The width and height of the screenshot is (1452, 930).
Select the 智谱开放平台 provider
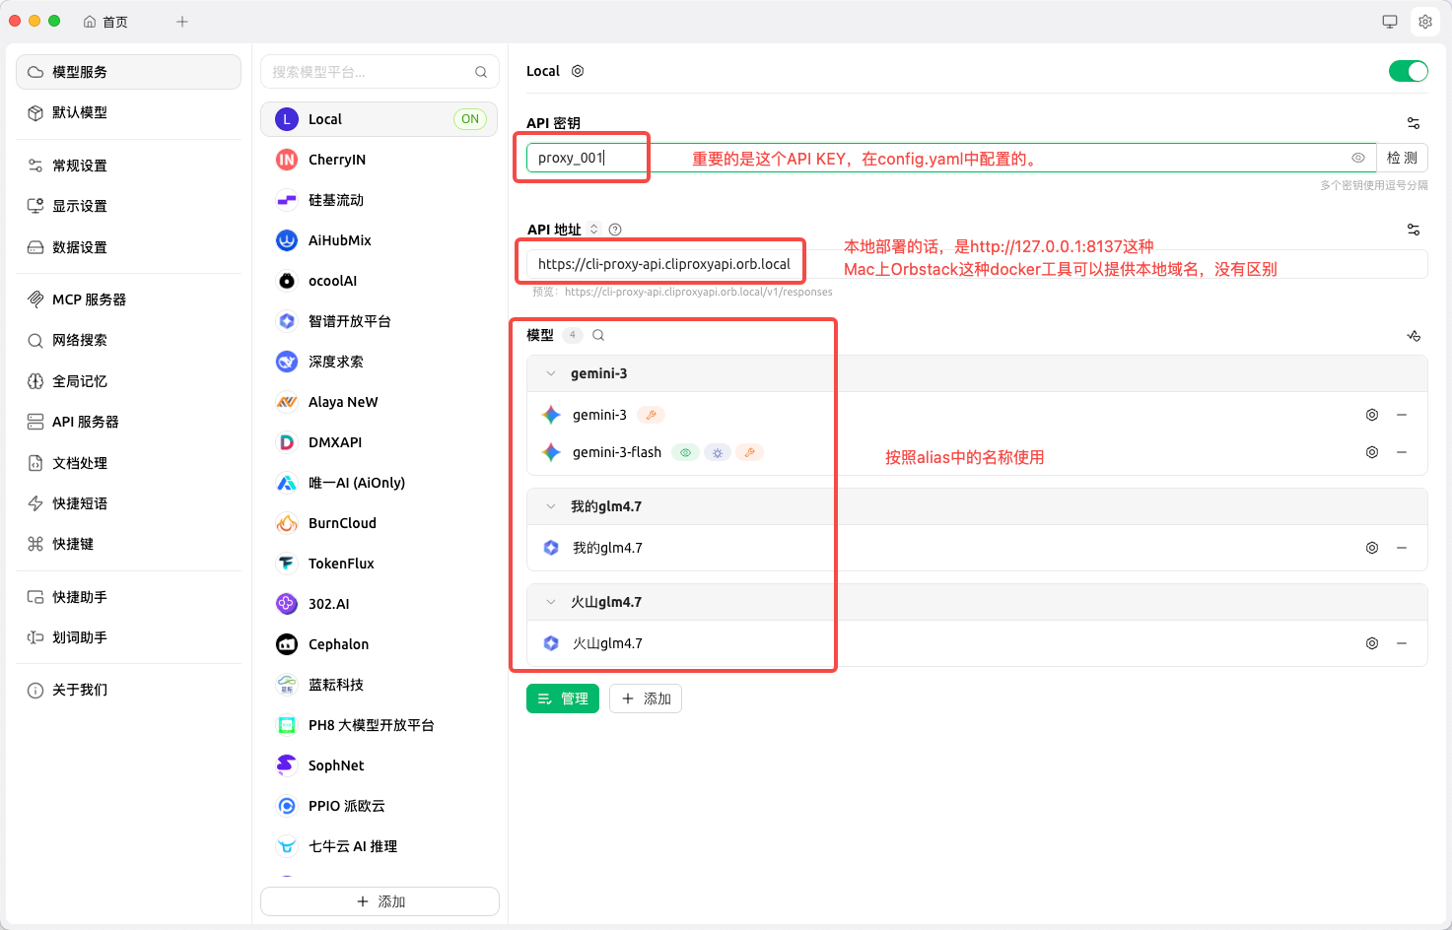tap(380, 321)
